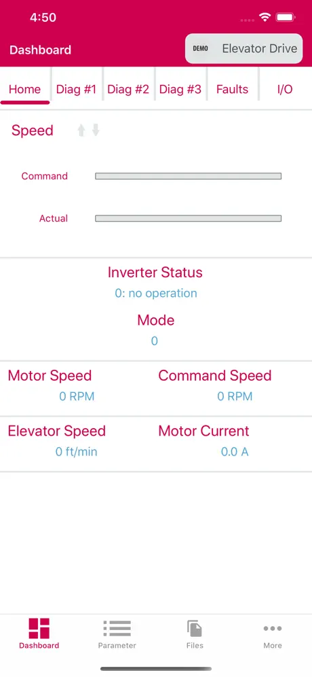The image size is (312, 677).
Task: Switch to the Diag #3 tab
Action: point(180,89)
